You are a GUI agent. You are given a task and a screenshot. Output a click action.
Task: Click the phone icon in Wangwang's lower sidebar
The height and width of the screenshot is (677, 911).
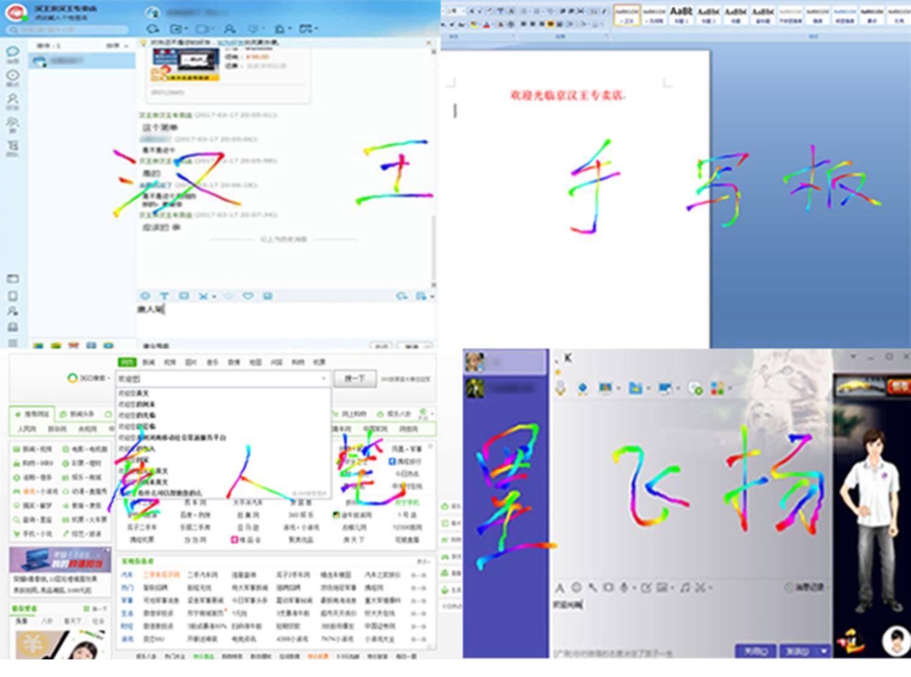(13, 296)
